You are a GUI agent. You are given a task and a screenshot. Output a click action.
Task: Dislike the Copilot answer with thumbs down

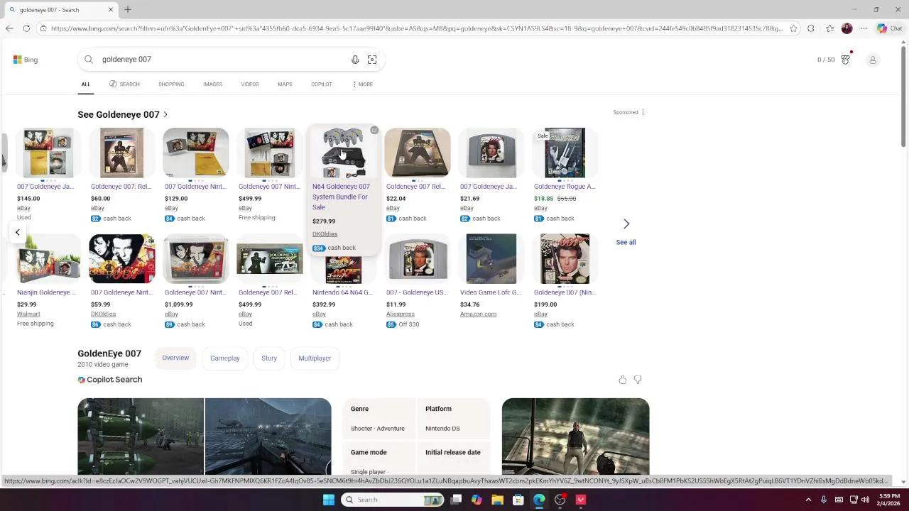pos(638,380)
